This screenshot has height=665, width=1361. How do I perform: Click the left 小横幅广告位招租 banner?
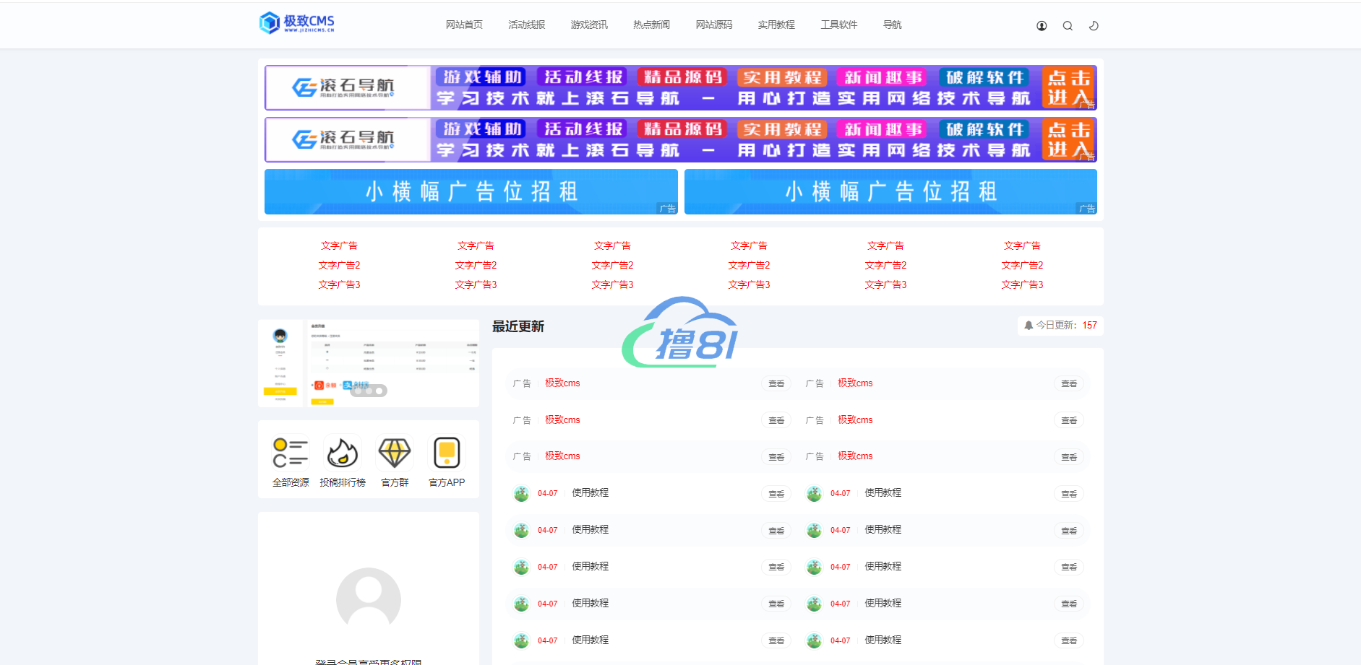(x=471, y=191)
